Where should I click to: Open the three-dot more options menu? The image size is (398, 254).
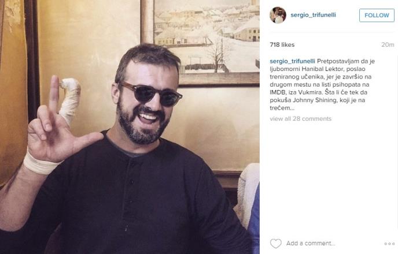[x=389, y=244]
